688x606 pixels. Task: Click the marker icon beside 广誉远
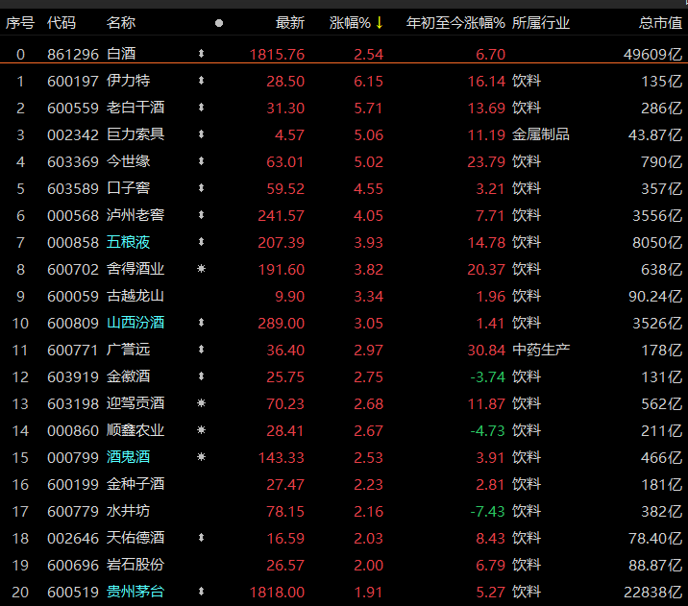[201, 350]
